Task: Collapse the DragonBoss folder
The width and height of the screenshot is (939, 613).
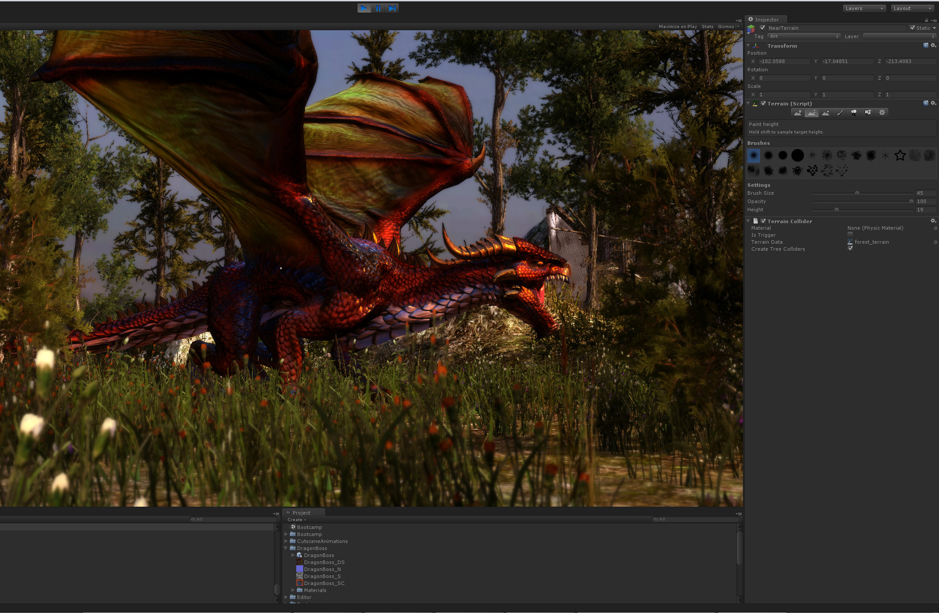Action: click(286, 548)
